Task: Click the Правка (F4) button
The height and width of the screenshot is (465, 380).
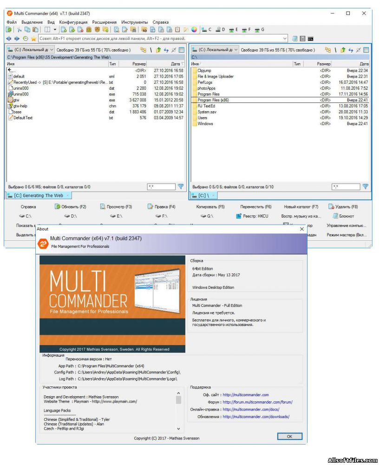Action: tap(162, 207)
